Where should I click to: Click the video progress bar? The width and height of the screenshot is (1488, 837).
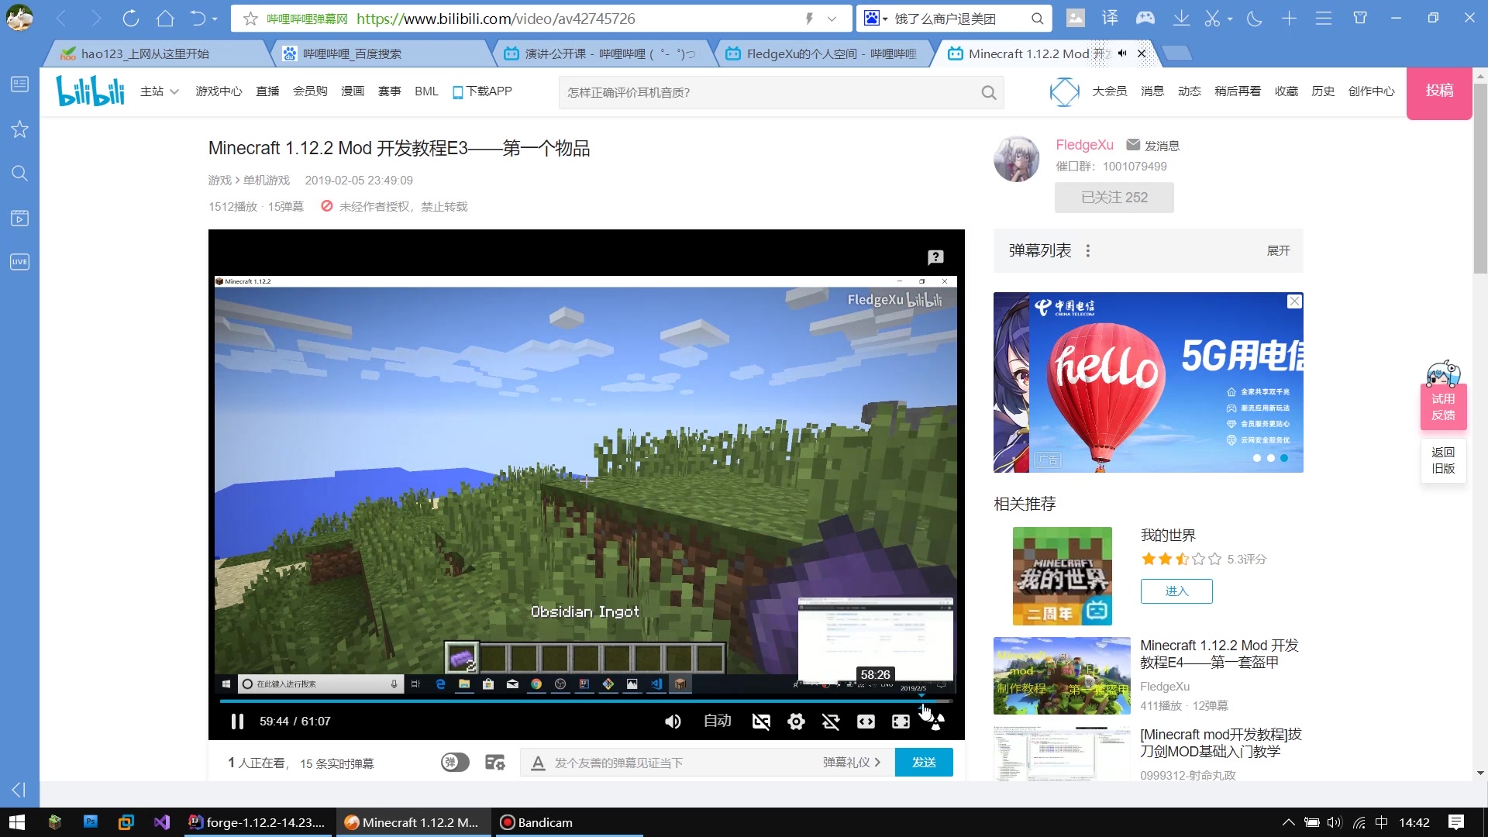(585, 702)
